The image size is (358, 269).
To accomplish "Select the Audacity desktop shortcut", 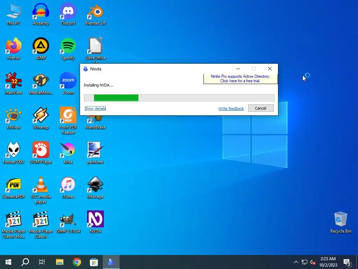I will [x=41, y=14].
